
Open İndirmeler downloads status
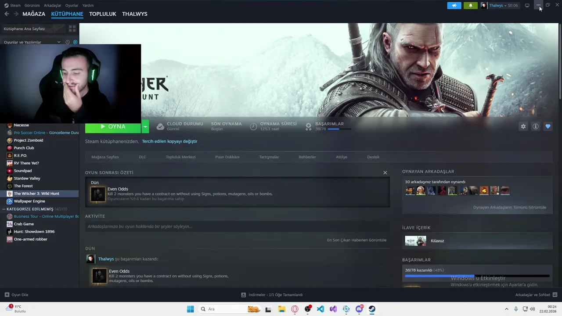pyautogui.click(x=272, y=295)
